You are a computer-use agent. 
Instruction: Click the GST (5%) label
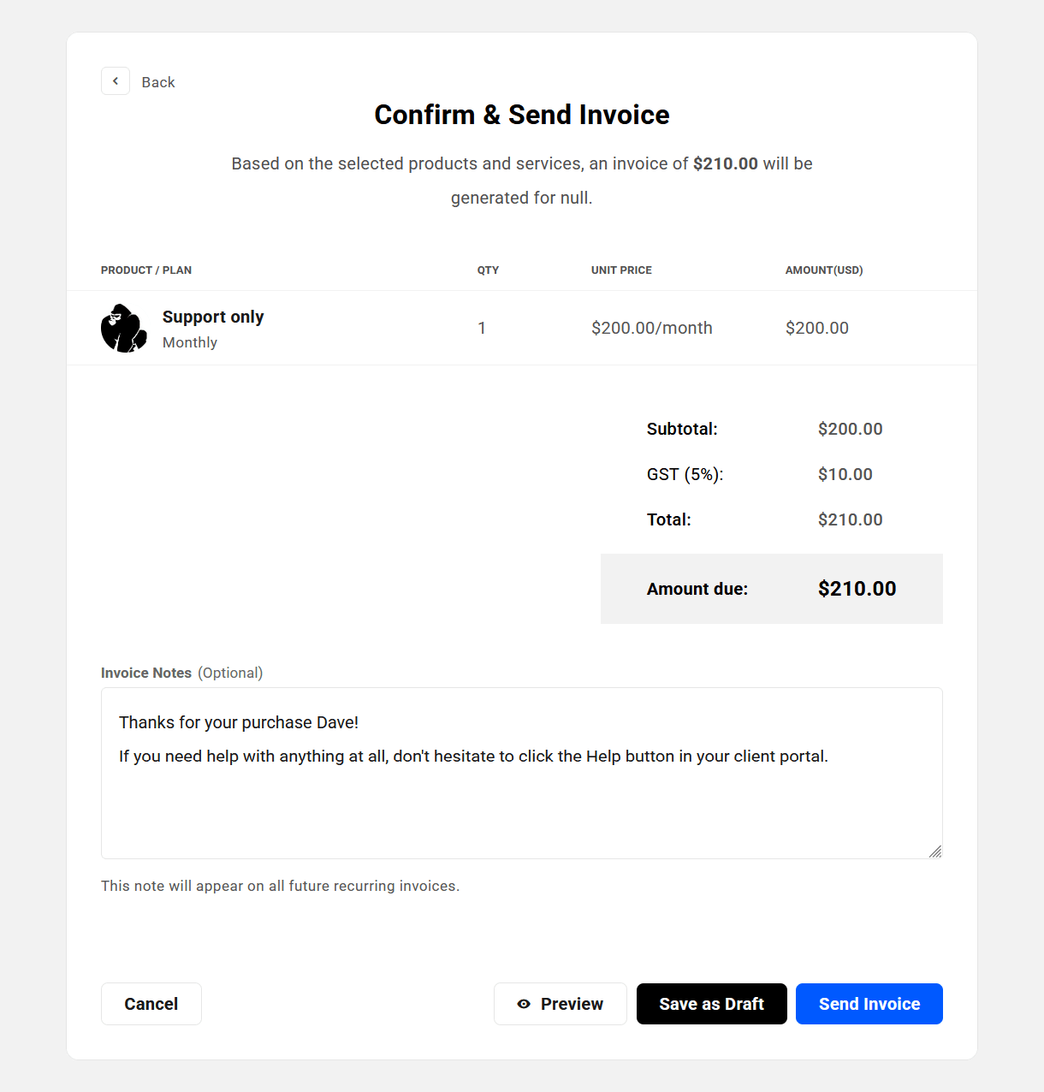(685, 474)
